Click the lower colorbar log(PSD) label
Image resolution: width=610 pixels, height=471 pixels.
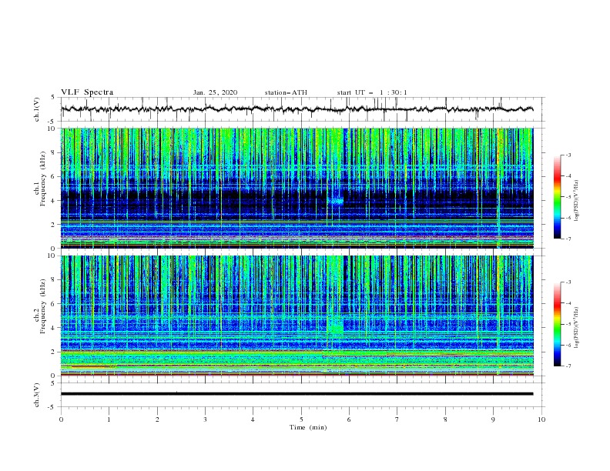click(x=576, y=328)
